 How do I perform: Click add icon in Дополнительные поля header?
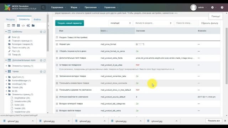coord(41,60)
